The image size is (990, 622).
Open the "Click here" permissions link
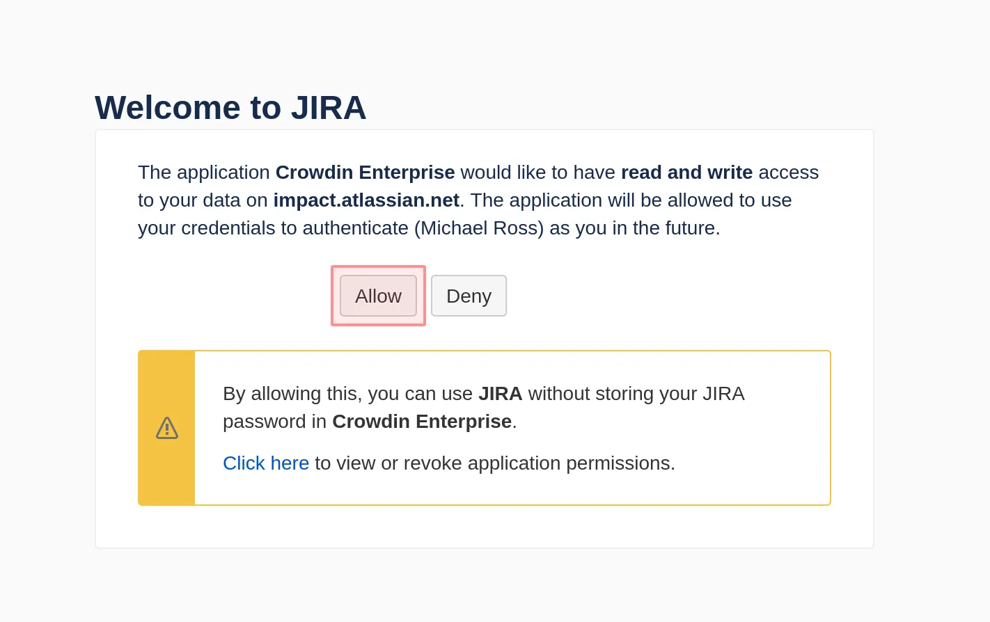(x=265, y=463)
